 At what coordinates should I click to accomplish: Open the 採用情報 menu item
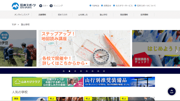(x=144, y=15)
